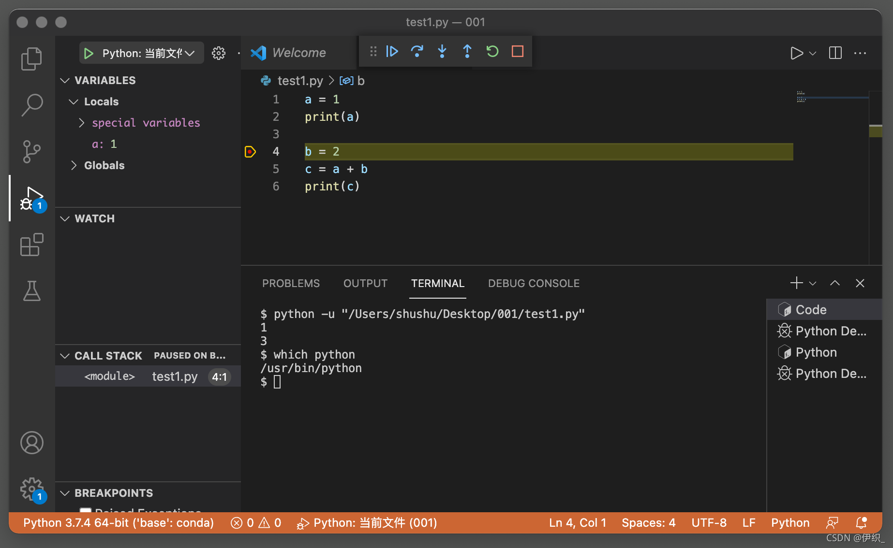Screen dimensions: 893x548
Task: Open the editor More Actions menu
Action: [x=860, y=53]
